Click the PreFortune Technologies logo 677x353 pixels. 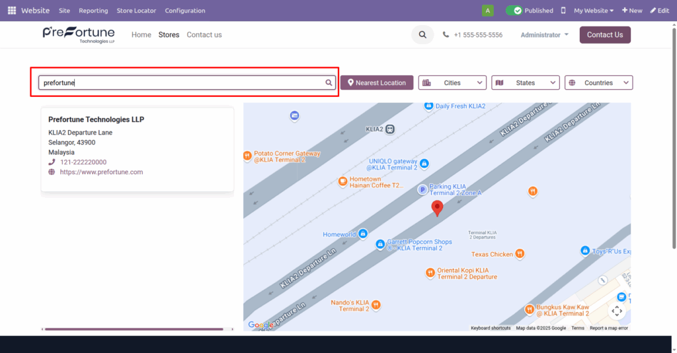(79, 35)
